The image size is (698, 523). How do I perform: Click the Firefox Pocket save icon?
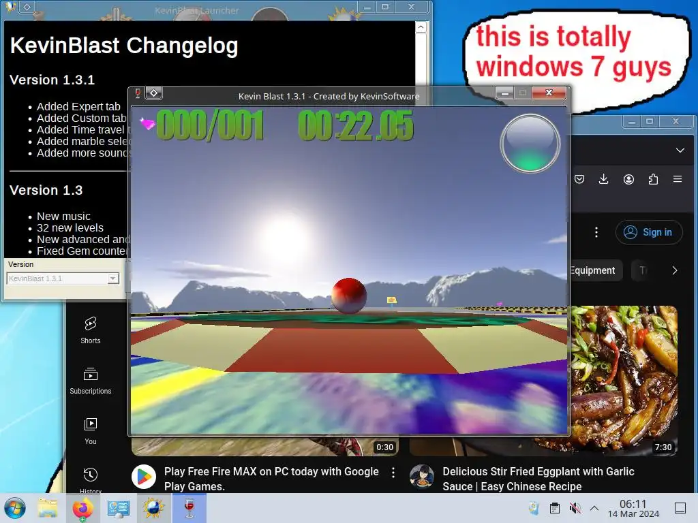click(579, 179)
